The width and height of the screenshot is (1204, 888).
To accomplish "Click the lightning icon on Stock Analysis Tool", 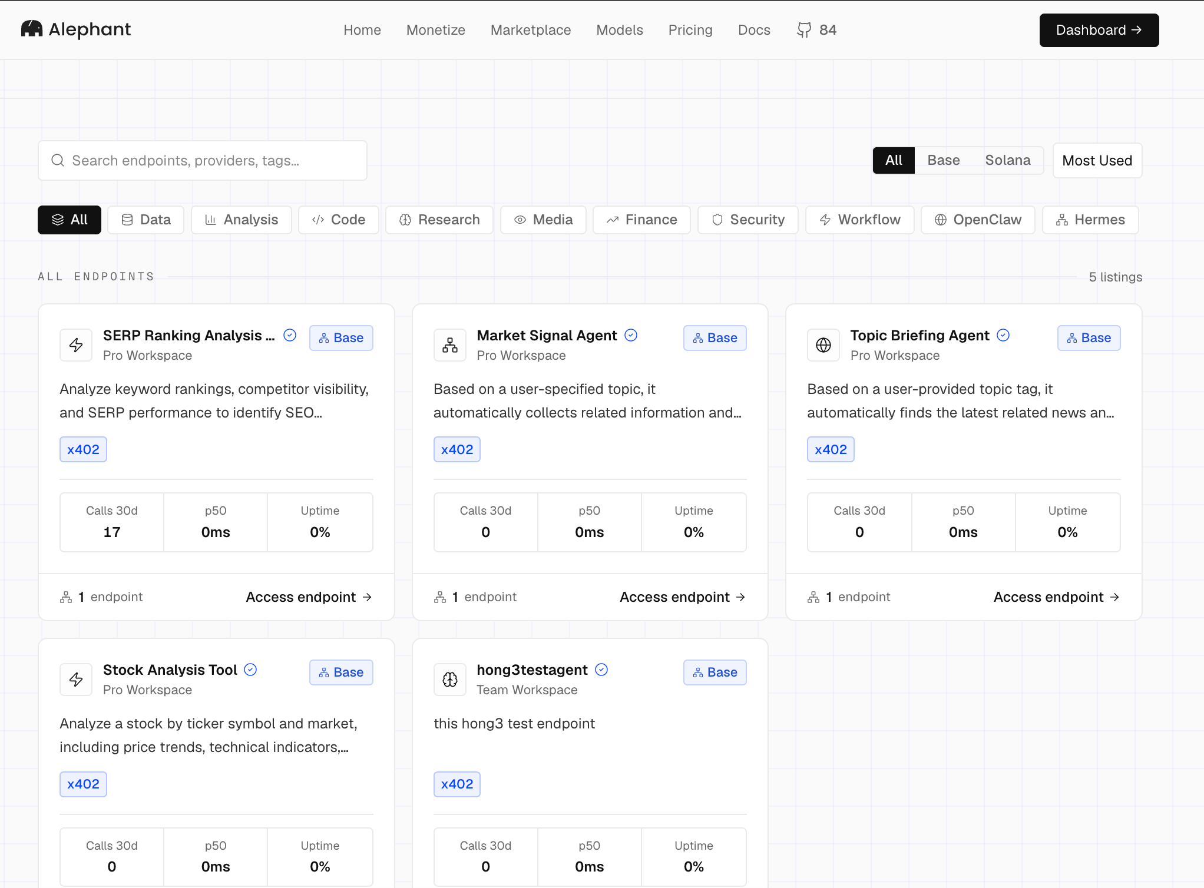I will coord(76,680).
